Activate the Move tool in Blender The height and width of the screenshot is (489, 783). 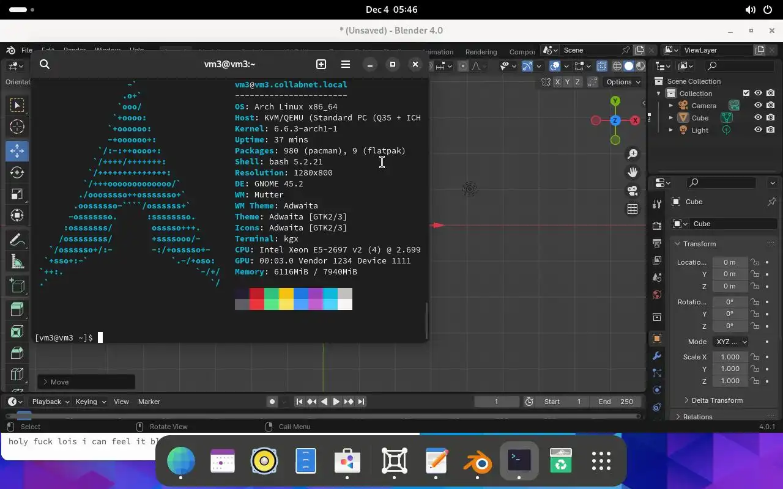click(x=17, y=150)
